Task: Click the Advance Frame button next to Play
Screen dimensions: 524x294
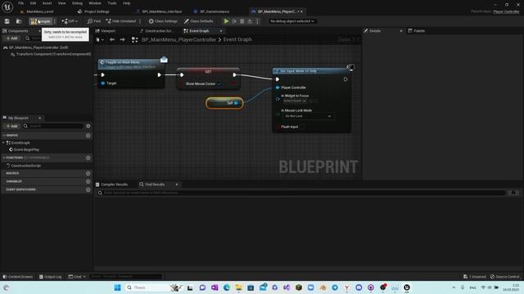Action: pyautogui.click(x=235, y=21)
